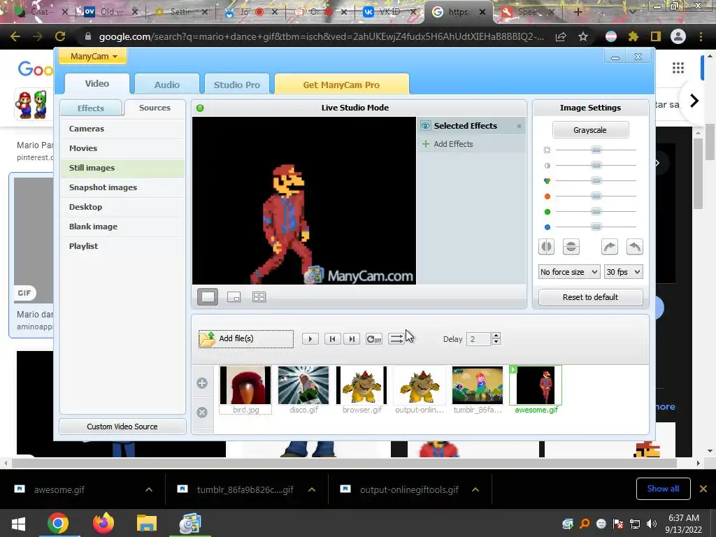Open the No force size dropdown
The width and height of the screenshot is (716, 537).
569,272
